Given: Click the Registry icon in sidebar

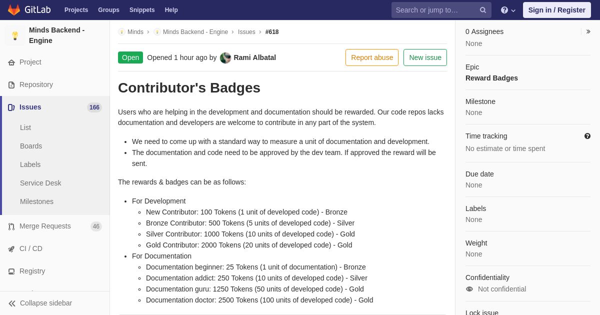Looking at the screenshot, I should (x=11, y=271).
